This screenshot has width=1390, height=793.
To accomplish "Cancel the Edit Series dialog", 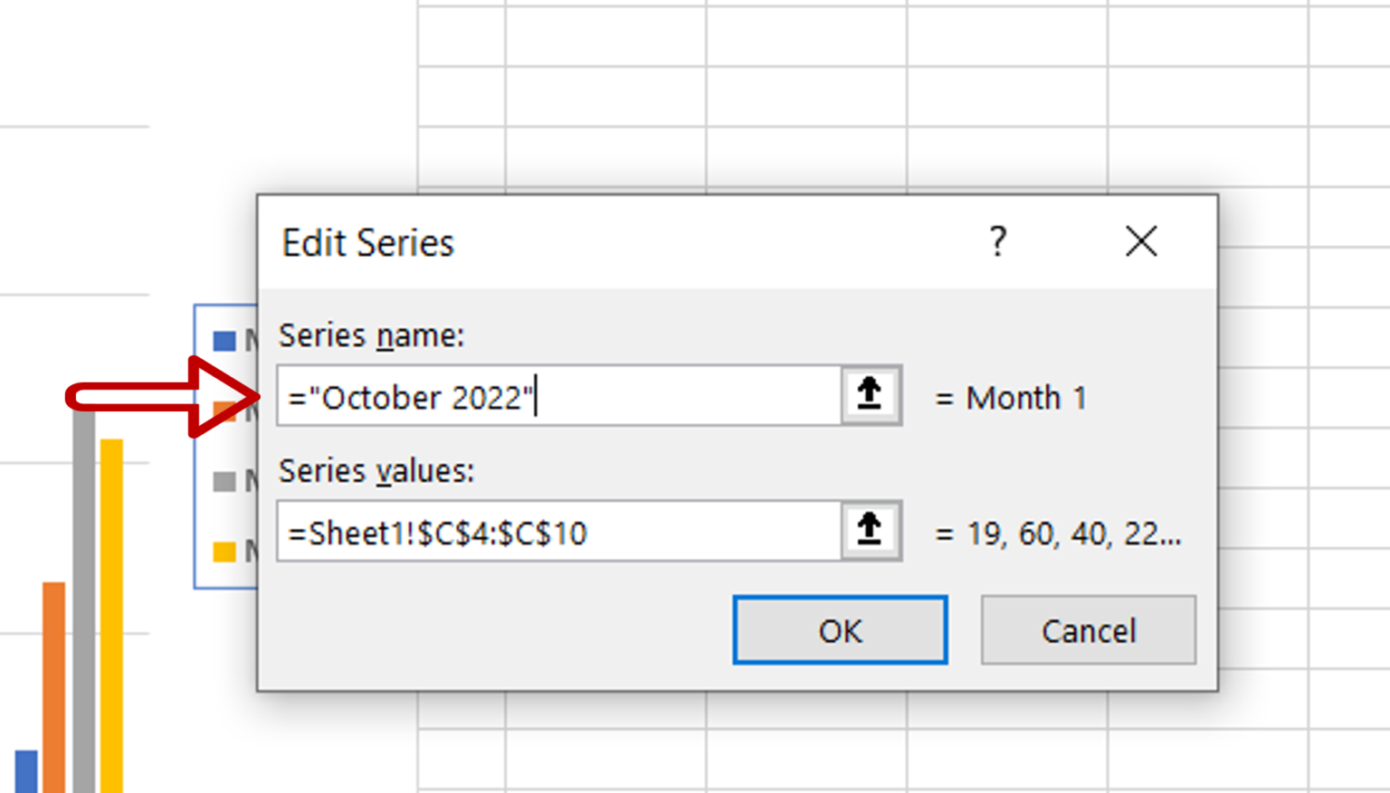I will 1088,630.
